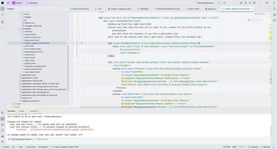Open BooksApplication run configuration dropdown
277x149 pixels.
tap(205, 3)
